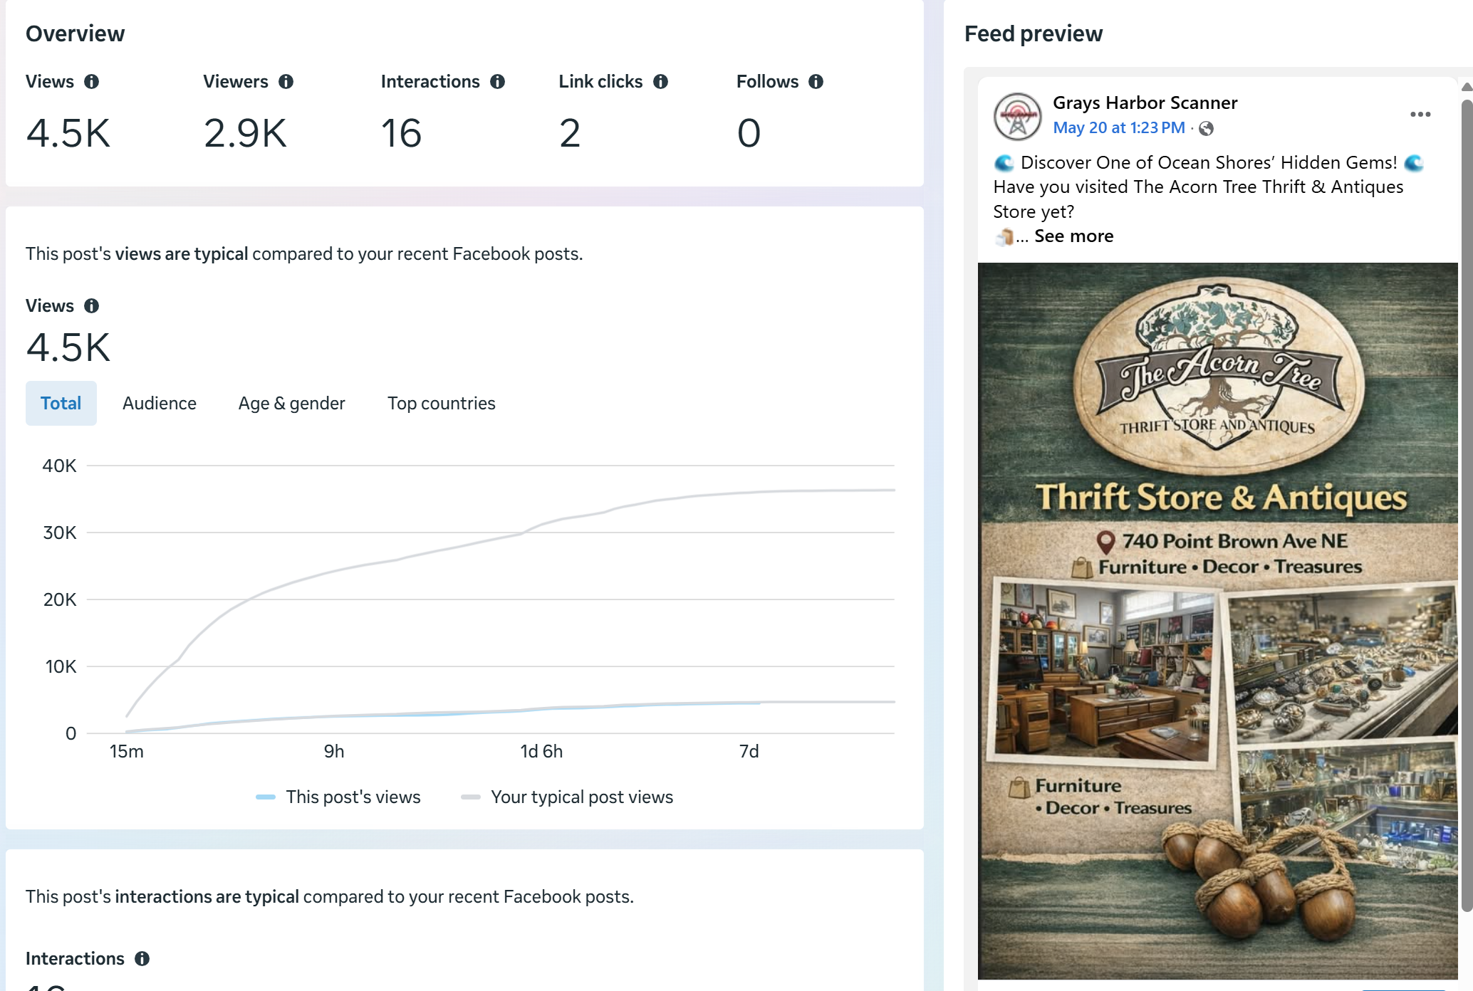Click the info icon beside the Views chart heading
Screen dimensions: 1473x991
click(x=91, y=306)
